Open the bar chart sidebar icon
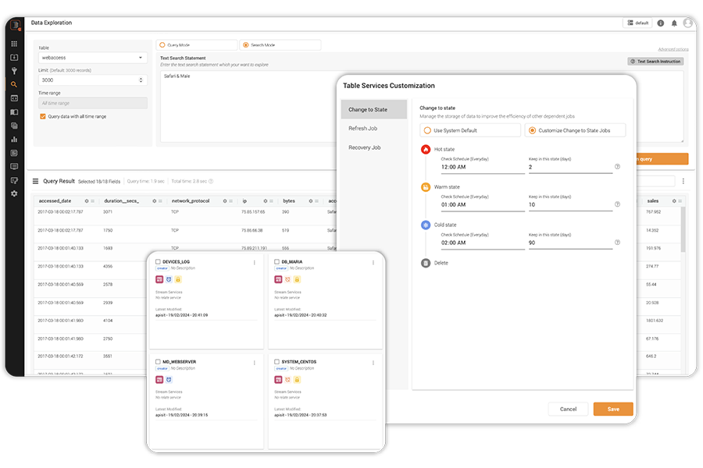This screenshot has height=468, width=703. tap(14, 140)
